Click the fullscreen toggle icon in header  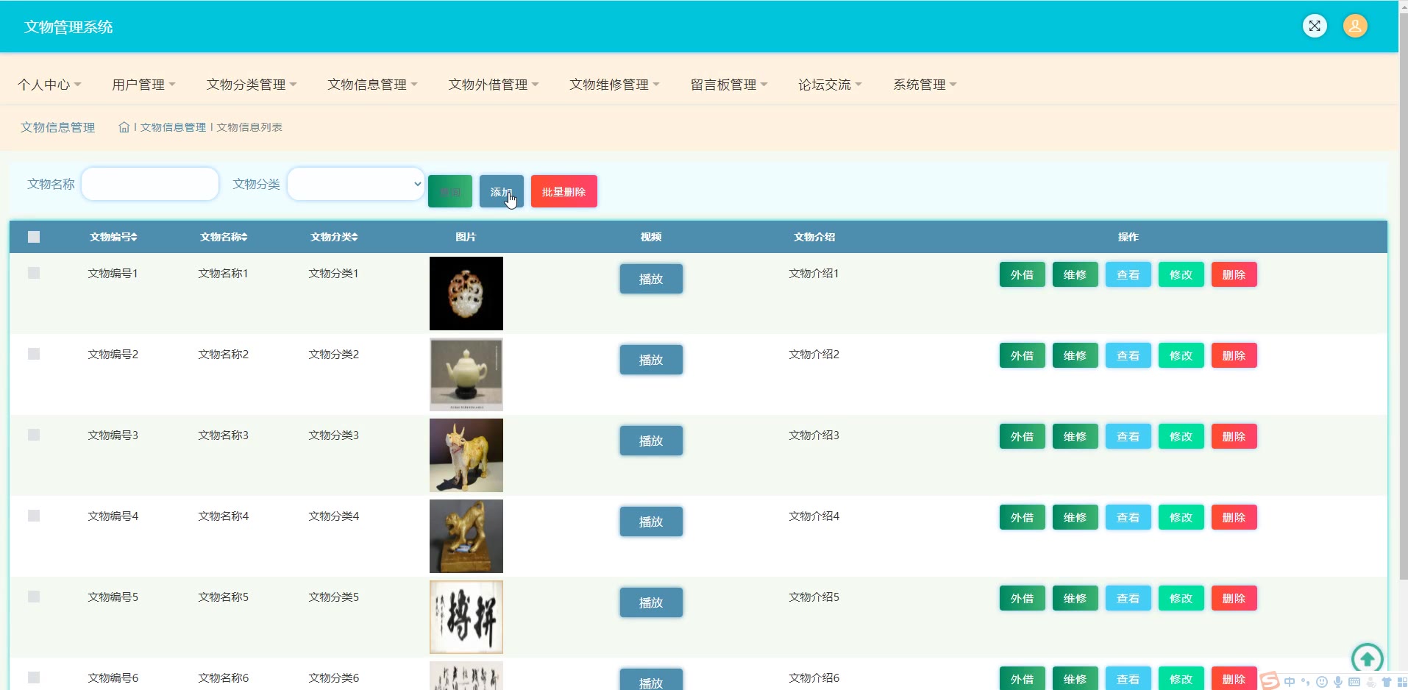(x=1315, y=26)
